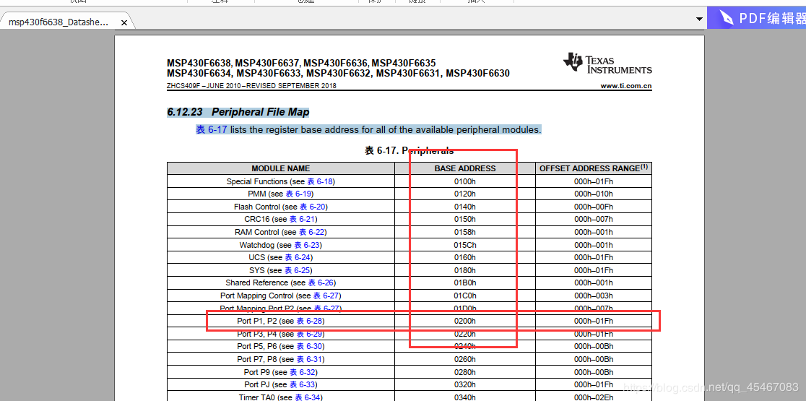The width and height of the screenshot is (806, 401).
Task: Click the MSP430F6638 device title line
Action: click(301, 64)
